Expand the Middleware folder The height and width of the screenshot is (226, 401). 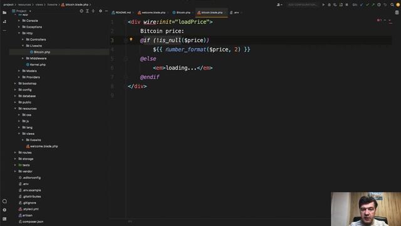click(x=23, y=58)
